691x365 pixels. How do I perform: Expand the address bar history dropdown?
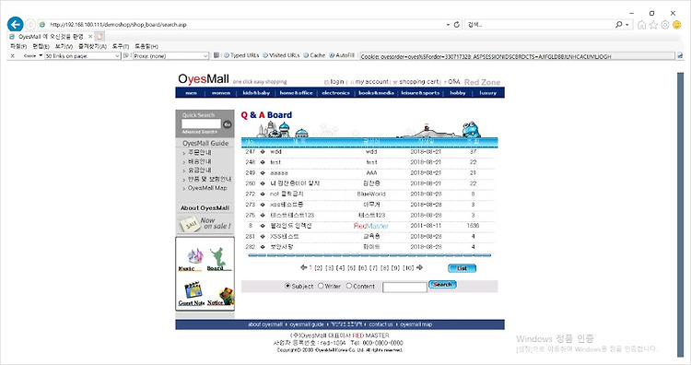[448, 25]
